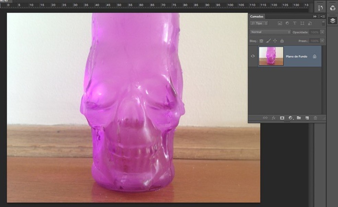Open the Normal blend mode dropdown
The width and height of the screenshot is (338, 207).
point(270,32)
